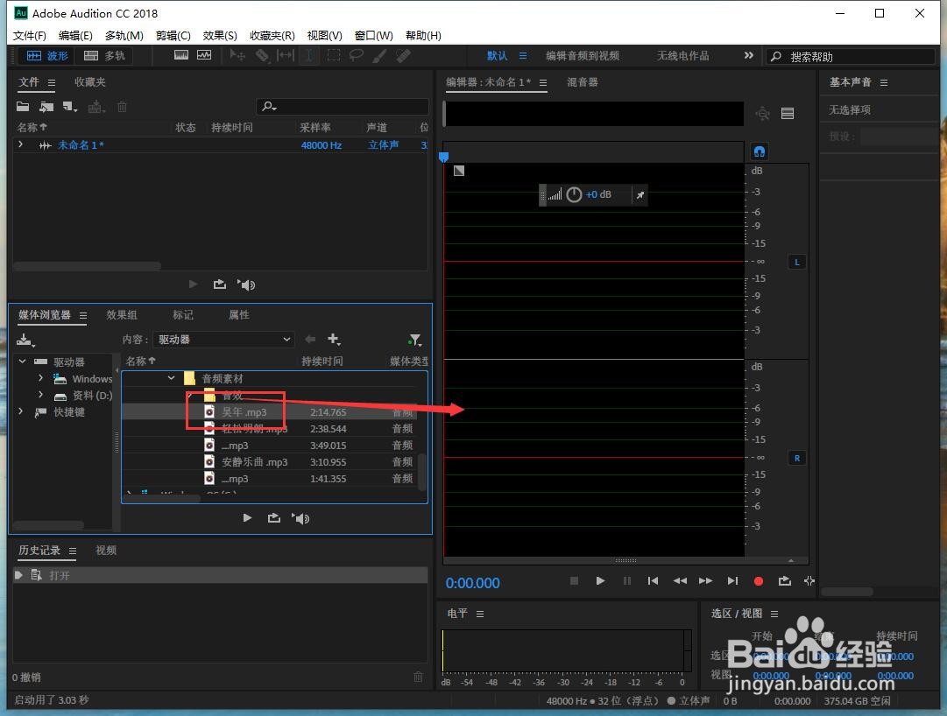Toggle the spectral frequency display icon
The width and height of the screenshot is (947, 716).
(181, 55)
